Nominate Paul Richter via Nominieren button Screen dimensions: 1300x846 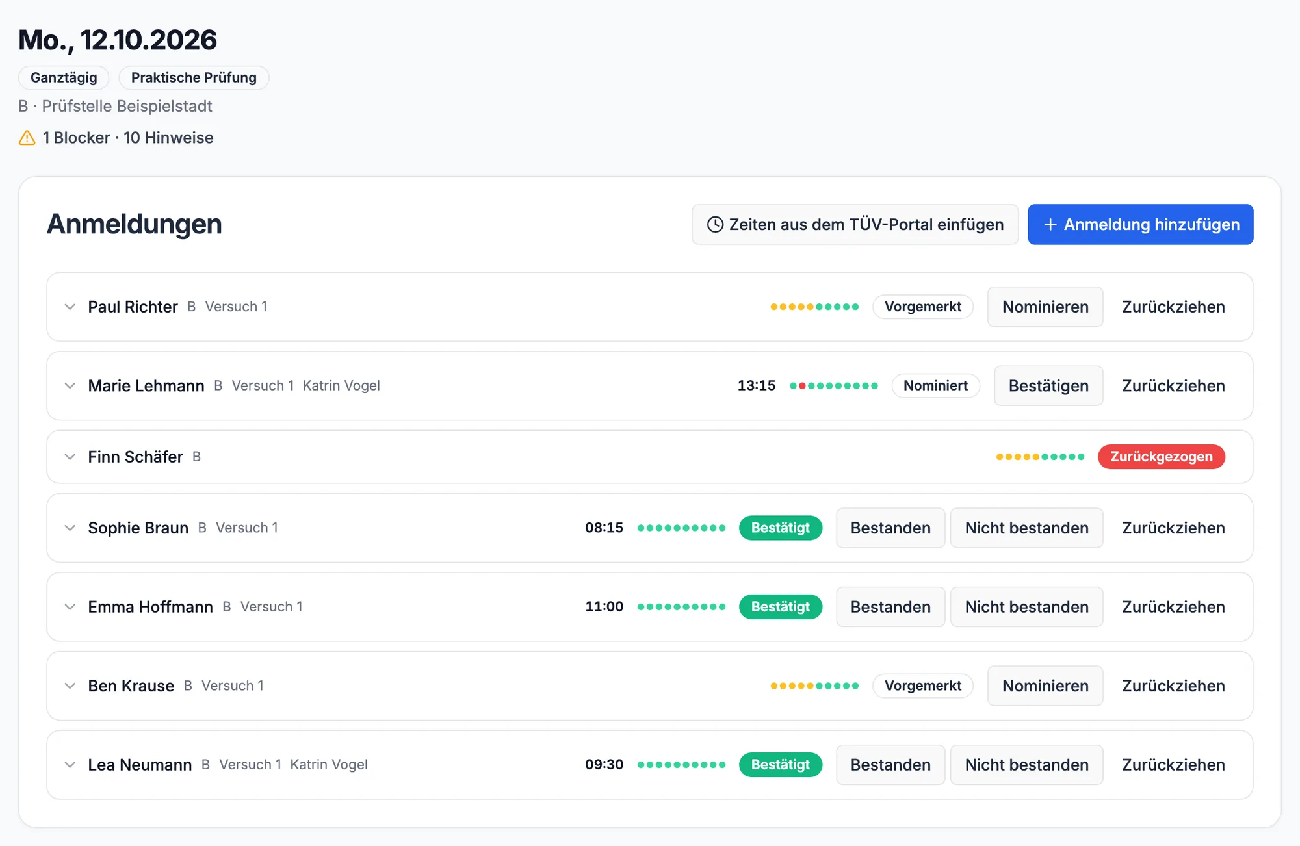pyautogui.click(x=1045, y=307)
